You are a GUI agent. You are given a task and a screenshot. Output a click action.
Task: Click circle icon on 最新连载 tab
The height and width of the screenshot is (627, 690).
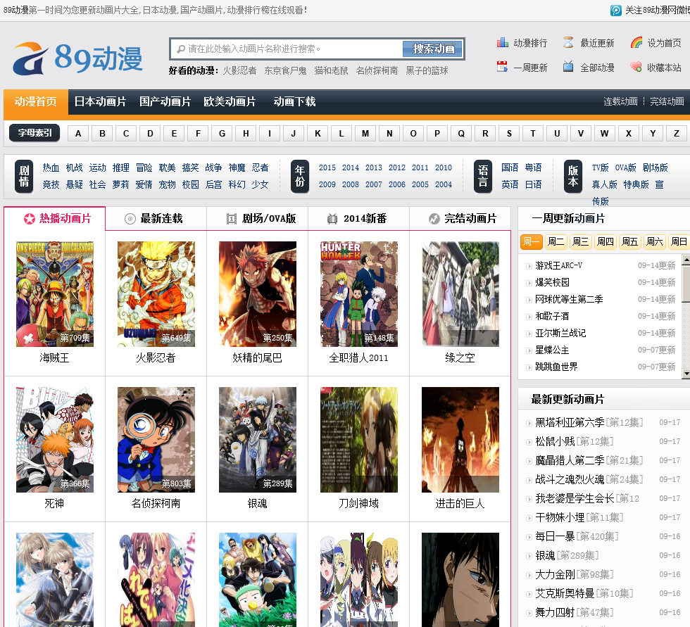tap(130, 219)
